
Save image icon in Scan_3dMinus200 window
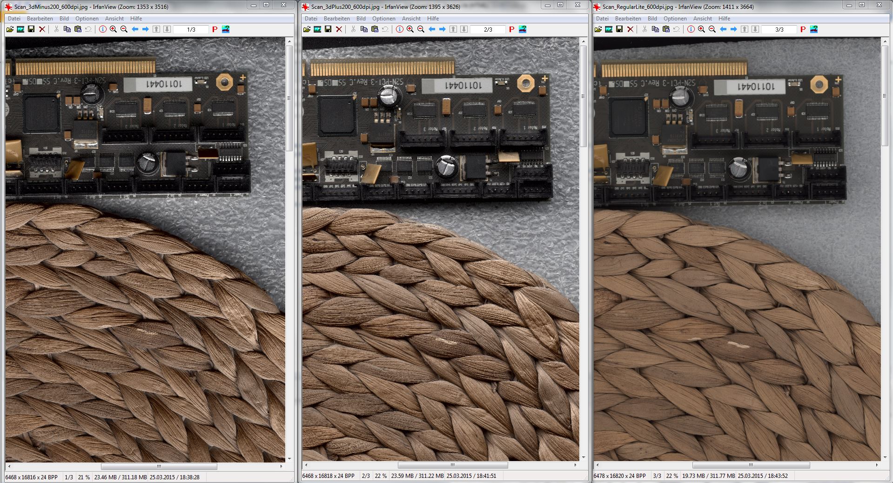coord(31,29)
